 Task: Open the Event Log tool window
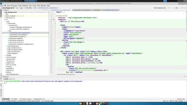point(181,99)
